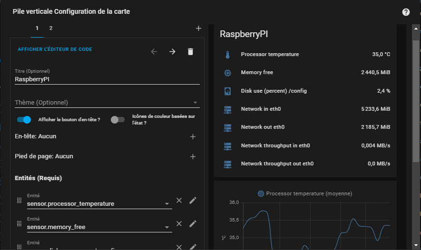Remove sensor.processor_temperature entity with X

point(179,201)
